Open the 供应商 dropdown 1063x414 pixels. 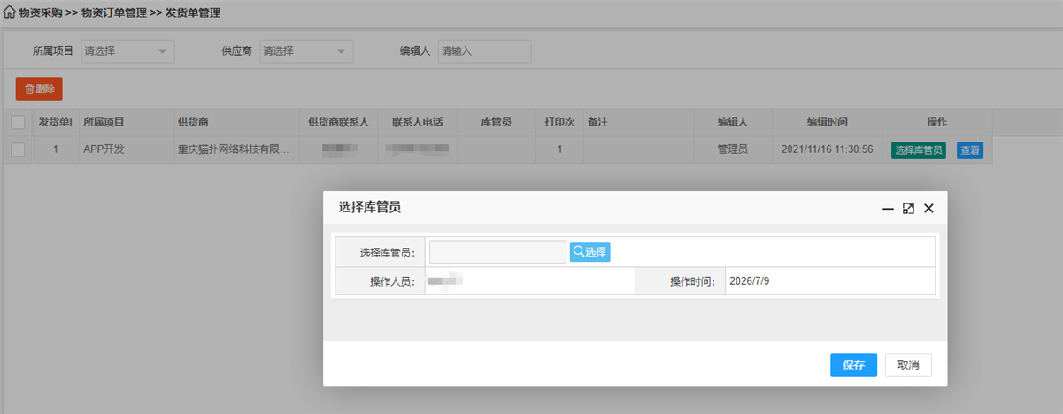pos(306,51)
